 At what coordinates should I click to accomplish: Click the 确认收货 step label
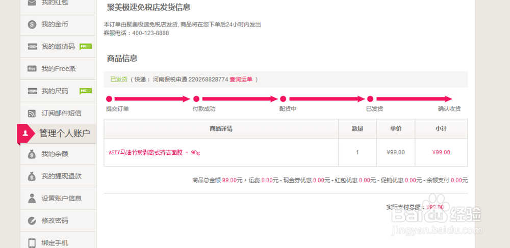click(x=449, y=109)
